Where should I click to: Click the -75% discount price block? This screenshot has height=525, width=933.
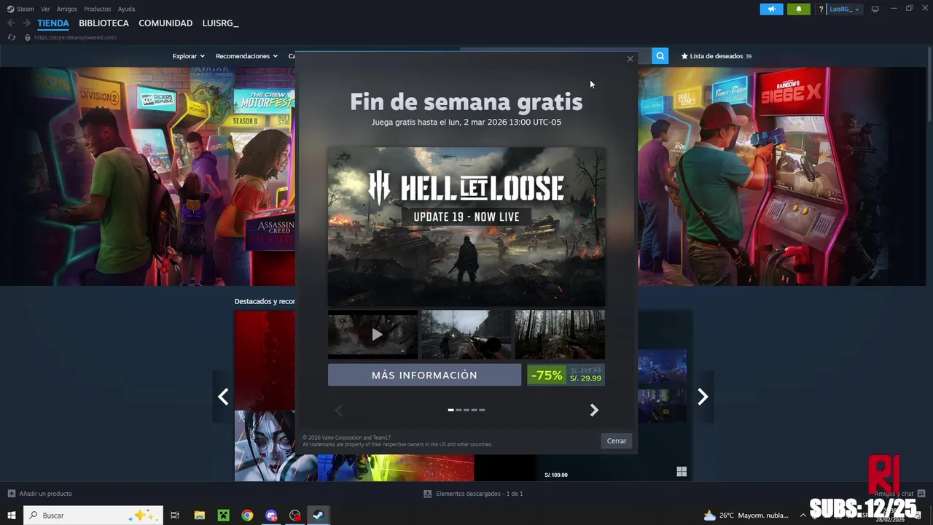pos(566,375)
